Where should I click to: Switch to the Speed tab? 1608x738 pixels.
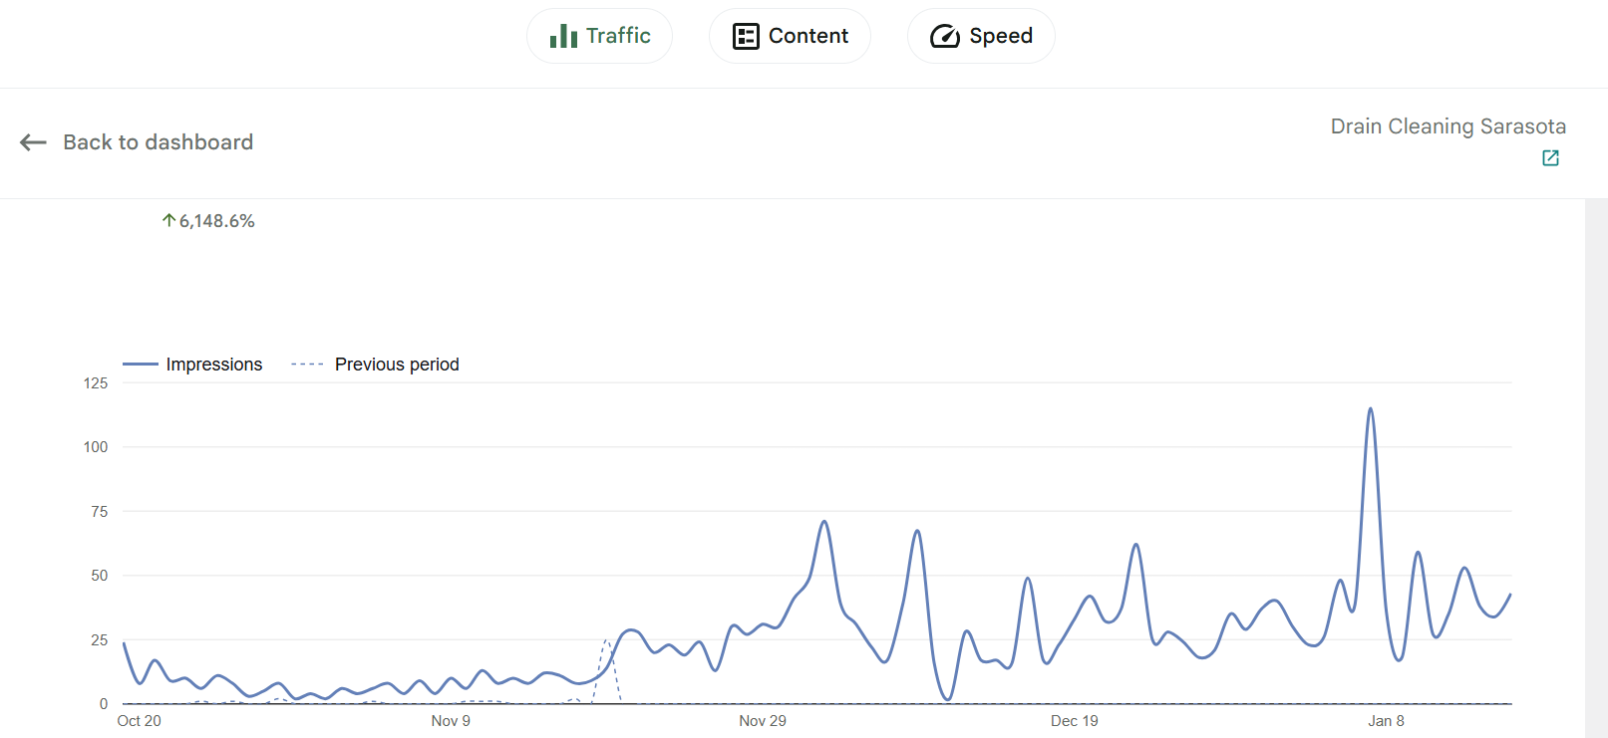pos(981,35)
